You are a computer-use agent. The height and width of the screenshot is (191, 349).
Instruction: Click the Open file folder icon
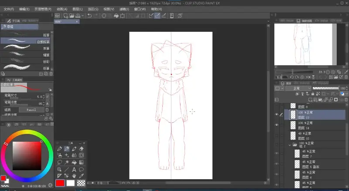click(72, 16)
